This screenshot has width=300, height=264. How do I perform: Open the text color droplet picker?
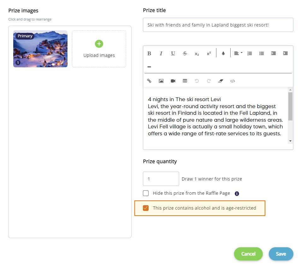pyautogui.click(x=223, y=53)
